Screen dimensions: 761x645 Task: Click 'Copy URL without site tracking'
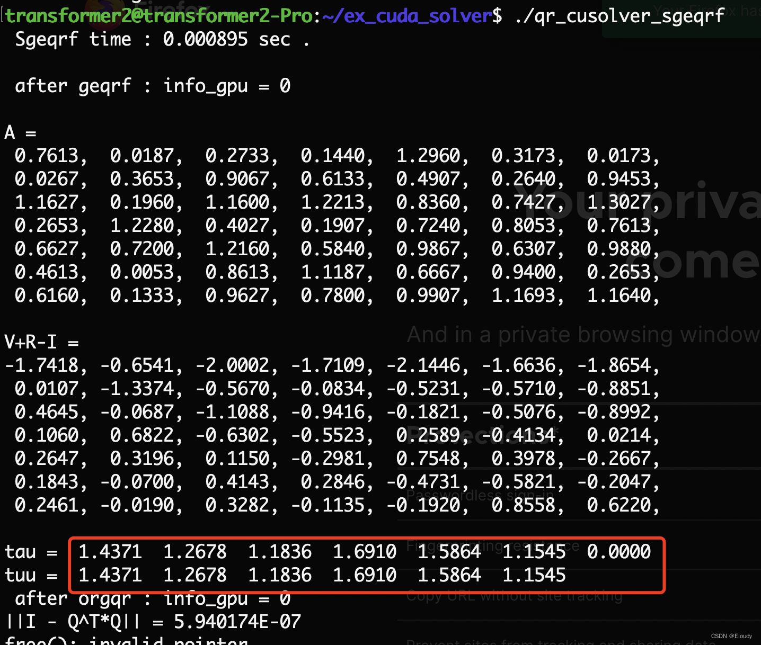[514, 595]
